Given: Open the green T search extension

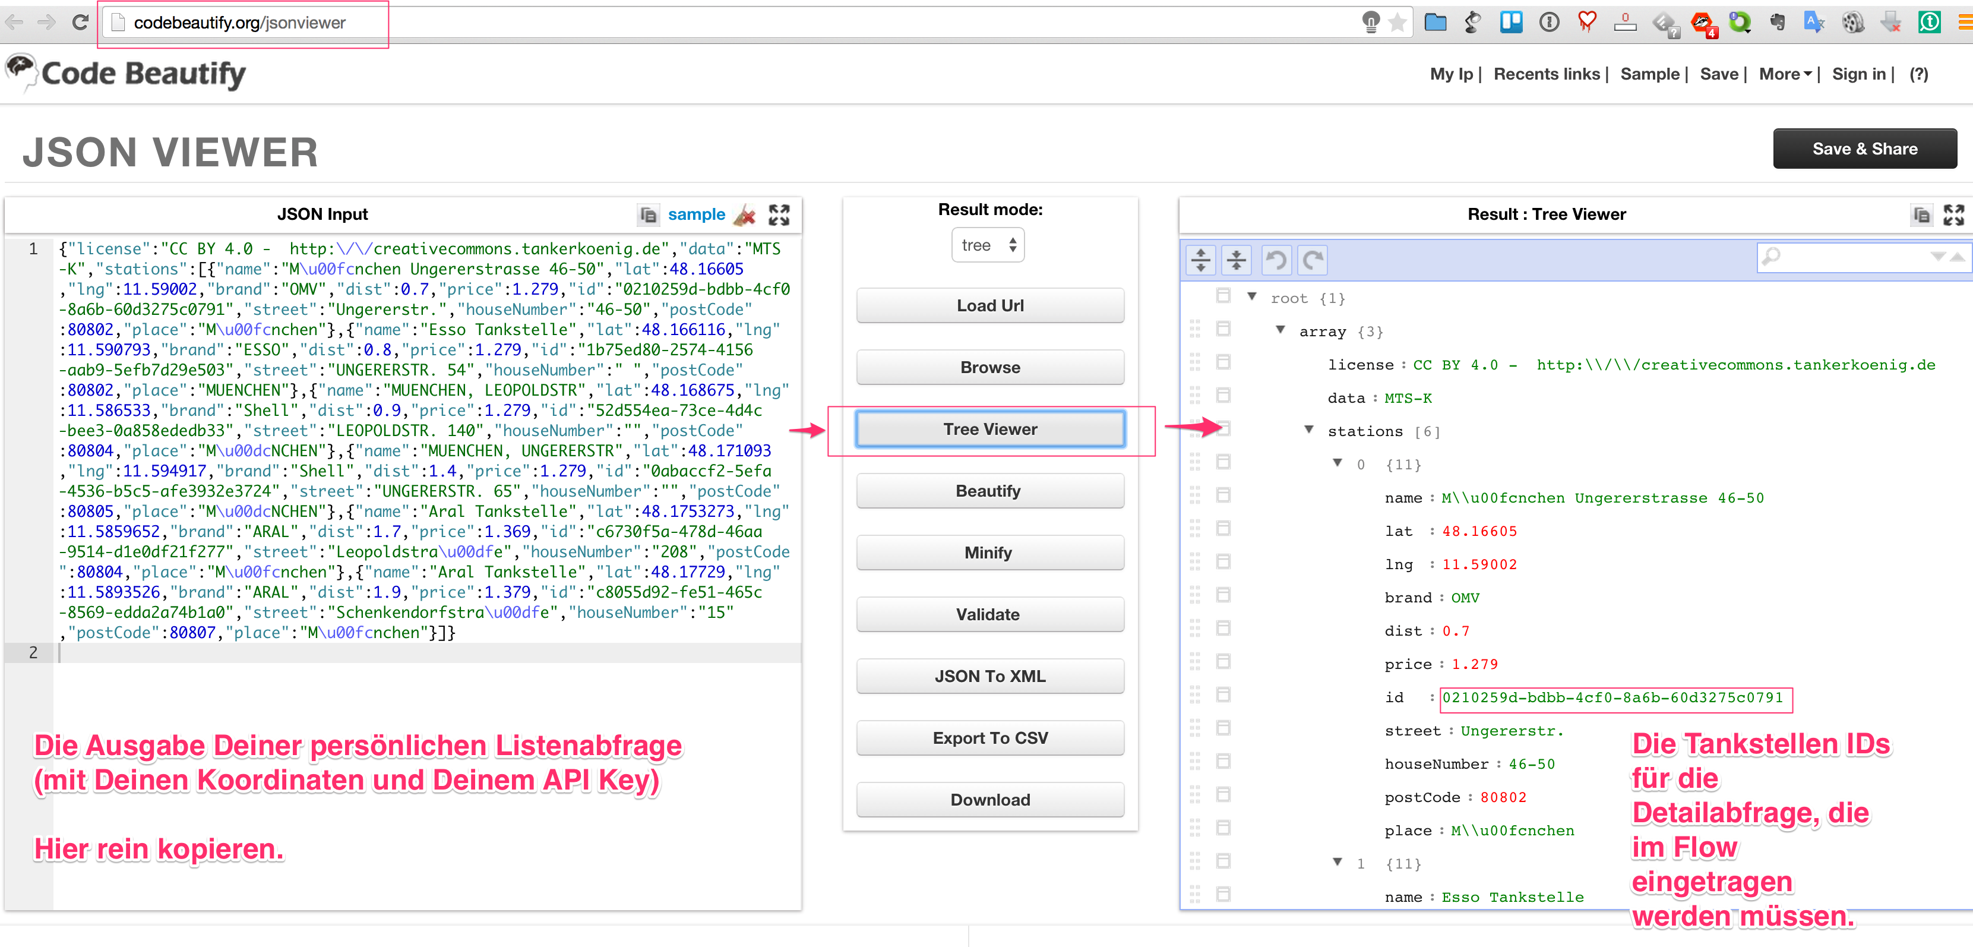Looking at the screenshot, I should click(1929, 22).
